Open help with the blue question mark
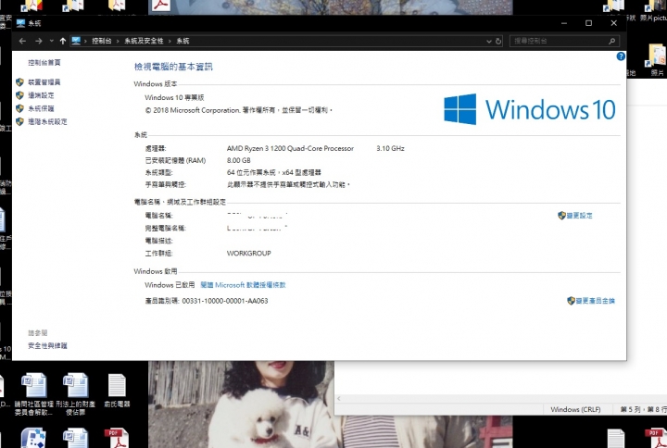 (621, 56)
